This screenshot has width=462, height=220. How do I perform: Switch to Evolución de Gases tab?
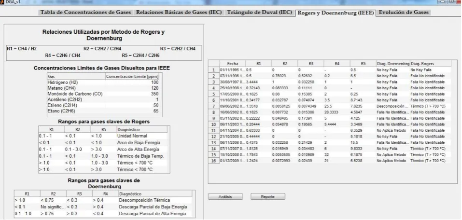click(x=404, y=13)
